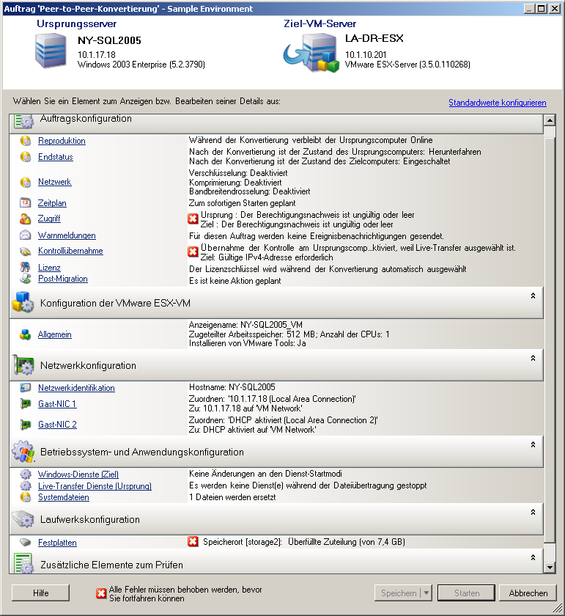Screen dimensions: 565x616
Task: Click the Auftragskonfiguration header icon
Action: (24, 120)
